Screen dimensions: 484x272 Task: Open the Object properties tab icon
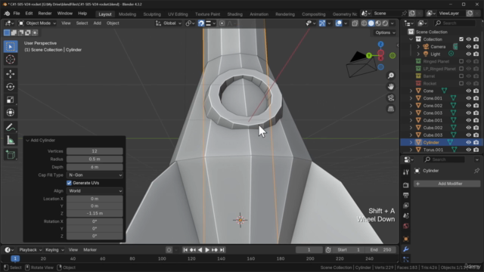tap(406, 239)
